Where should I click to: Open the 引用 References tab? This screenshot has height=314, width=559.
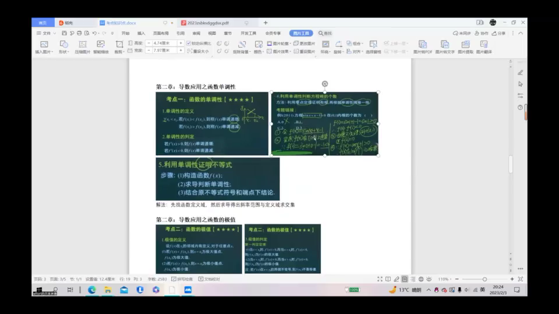(181, 33)
